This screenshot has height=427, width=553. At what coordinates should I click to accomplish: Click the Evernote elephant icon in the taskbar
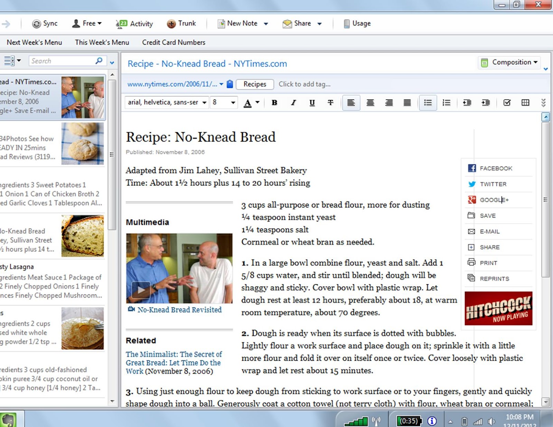point(8,420)
